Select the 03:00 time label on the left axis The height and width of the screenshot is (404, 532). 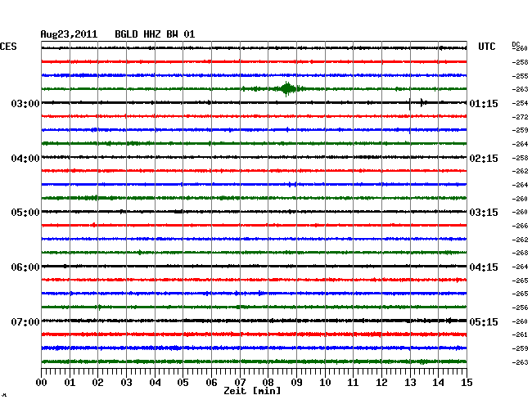tap(25, 104)
